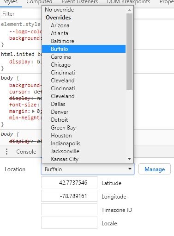Viewport: 174px width, 236px height.
Task: Click scroll down arrow in dropdown list
Action: pos(130,159)
